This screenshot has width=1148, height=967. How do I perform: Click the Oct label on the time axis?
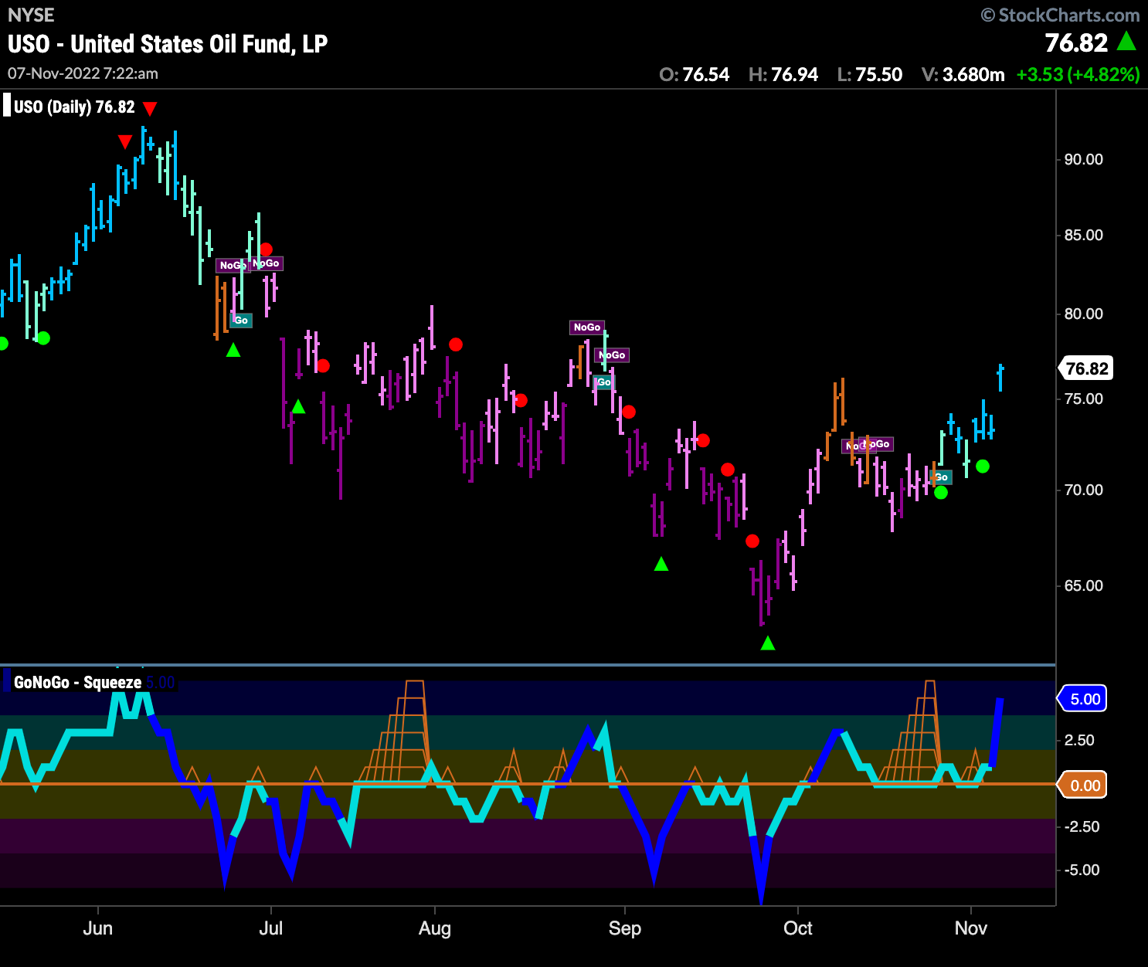(x=798, y=928)
